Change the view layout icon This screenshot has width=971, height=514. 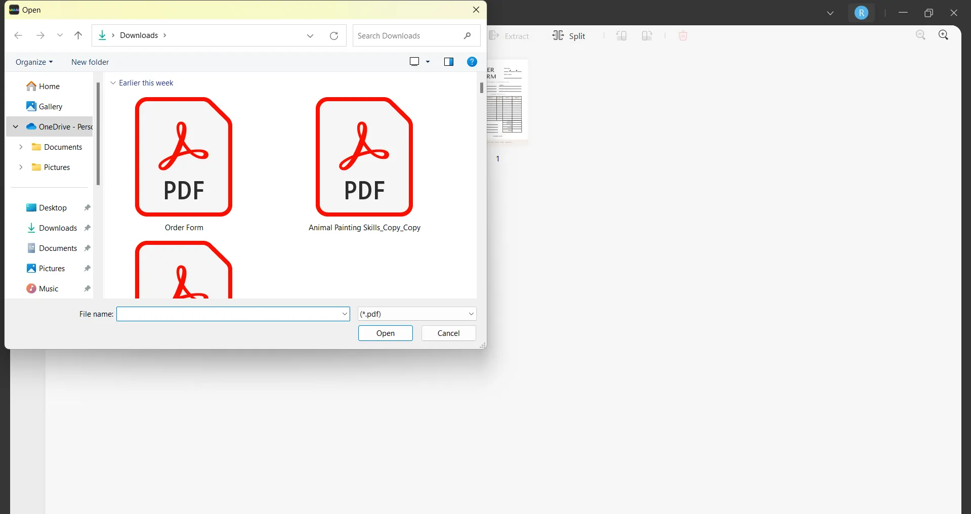414,62
